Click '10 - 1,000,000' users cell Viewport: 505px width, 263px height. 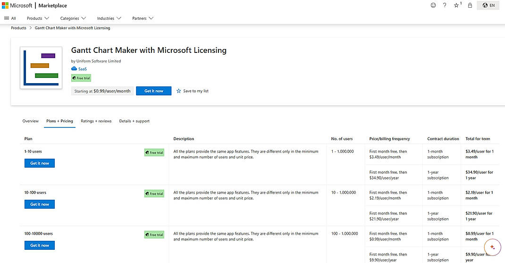344,193
